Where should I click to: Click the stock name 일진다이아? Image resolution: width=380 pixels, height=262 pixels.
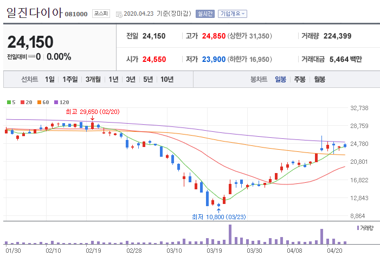click(34, 12)
